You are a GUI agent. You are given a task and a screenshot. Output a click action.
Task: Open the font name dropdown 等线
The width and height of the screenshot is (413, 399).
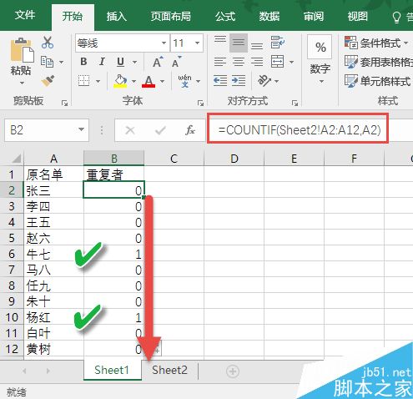[x=164, y=43]
